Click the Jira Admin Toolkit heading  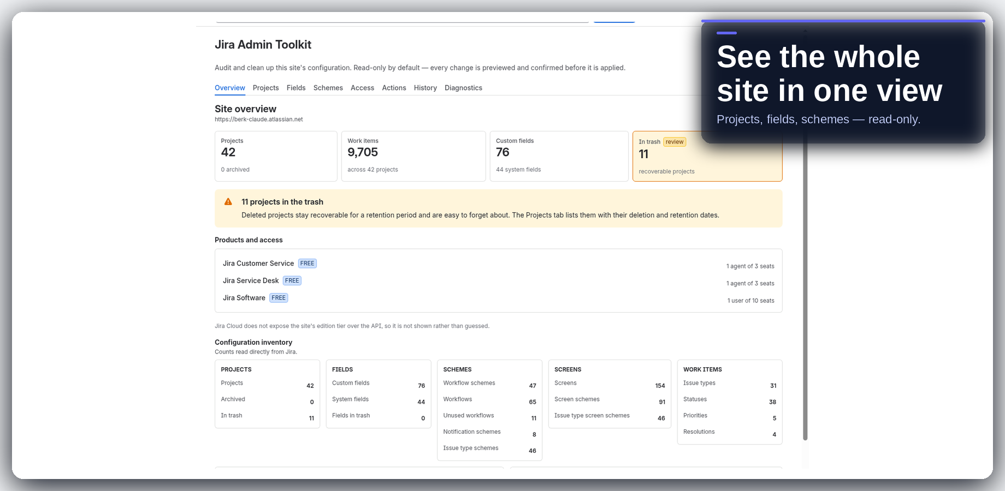coord(263,45)
